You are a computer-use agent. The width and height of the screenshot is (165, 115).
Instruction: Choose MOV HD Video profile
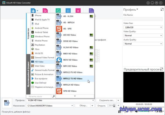(x=75, y=60)
